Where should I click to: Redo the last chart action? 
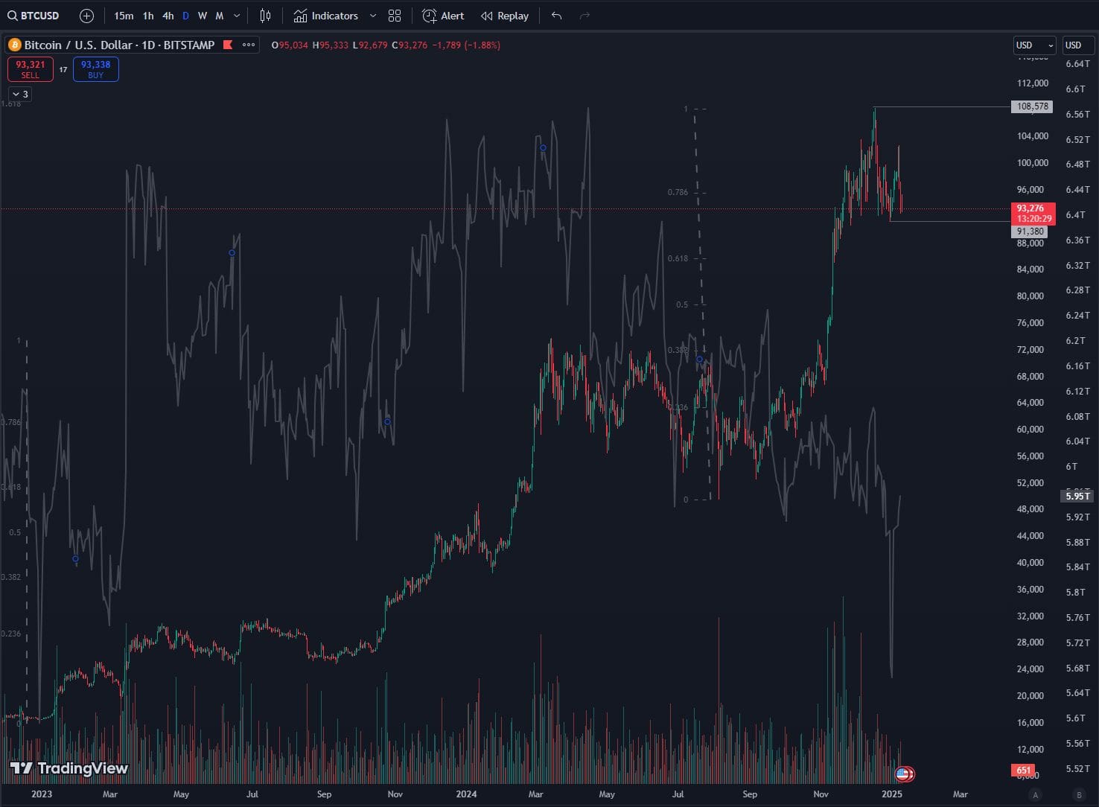(584, 16)
